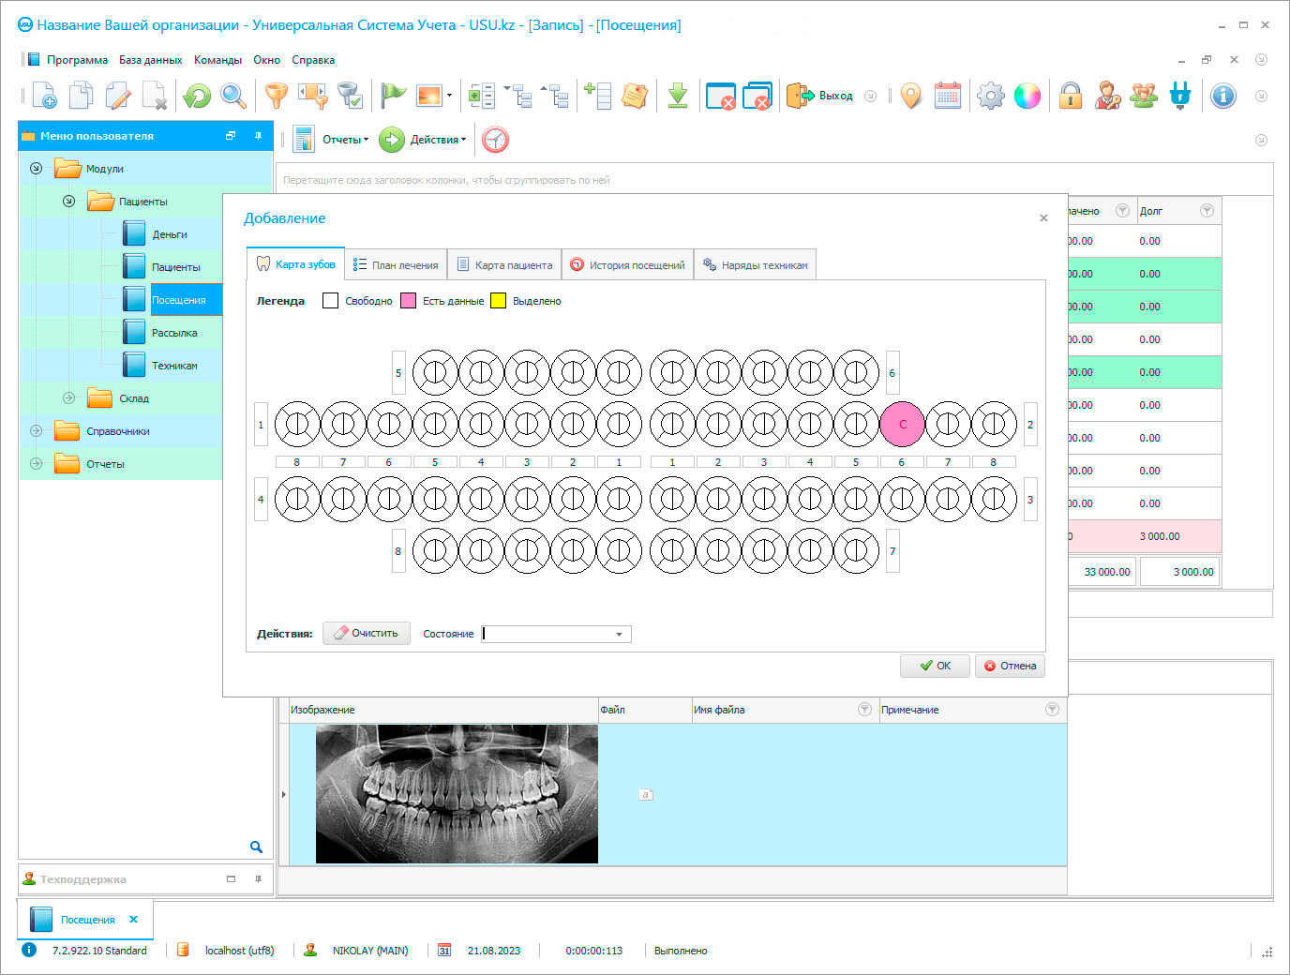Close the Добавление dialog
Image resolution: width=1290 pixels, height=975 pixels.
pyautogui.click(x=1043, y=217)
